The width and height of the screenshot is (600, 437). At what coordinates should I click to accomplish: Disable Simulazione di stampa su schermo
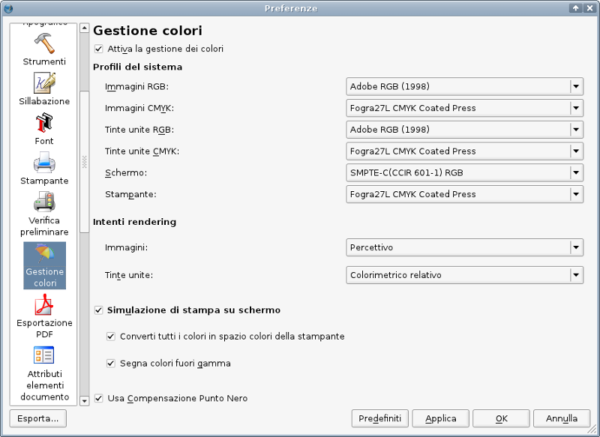(x=99, y=310)
